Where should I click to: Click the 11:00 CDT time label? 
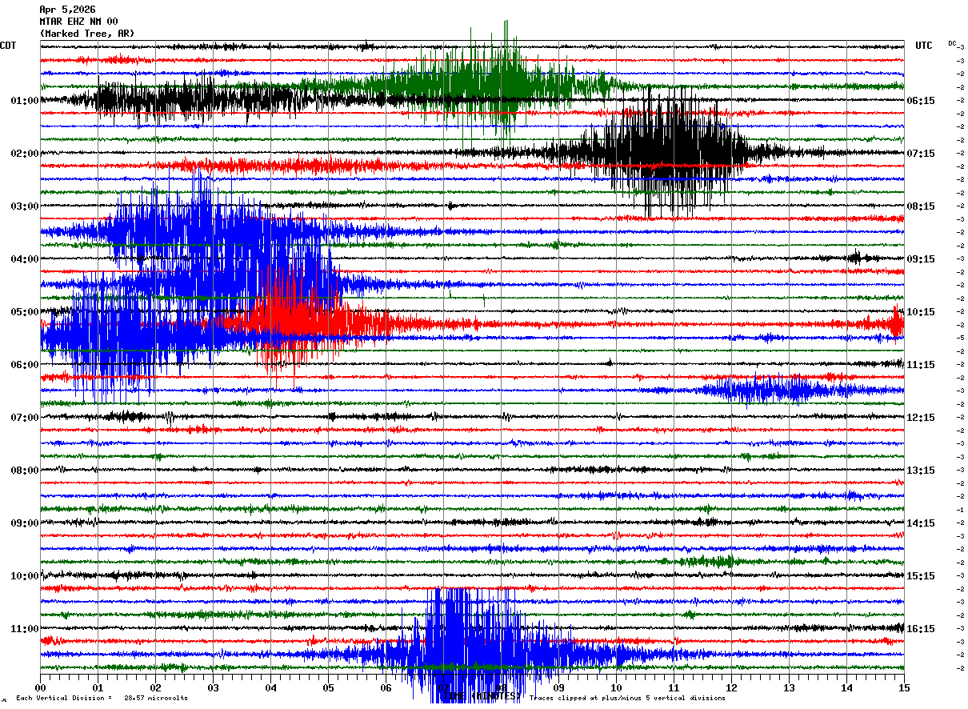coord(25,629)
